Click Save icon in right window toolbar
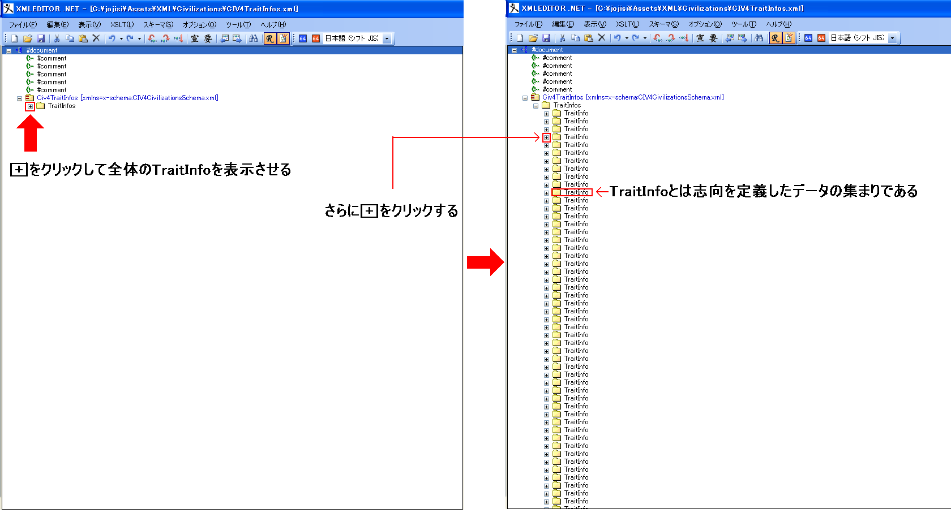This screenshot has width=951, height=513. tap(546, 38)
